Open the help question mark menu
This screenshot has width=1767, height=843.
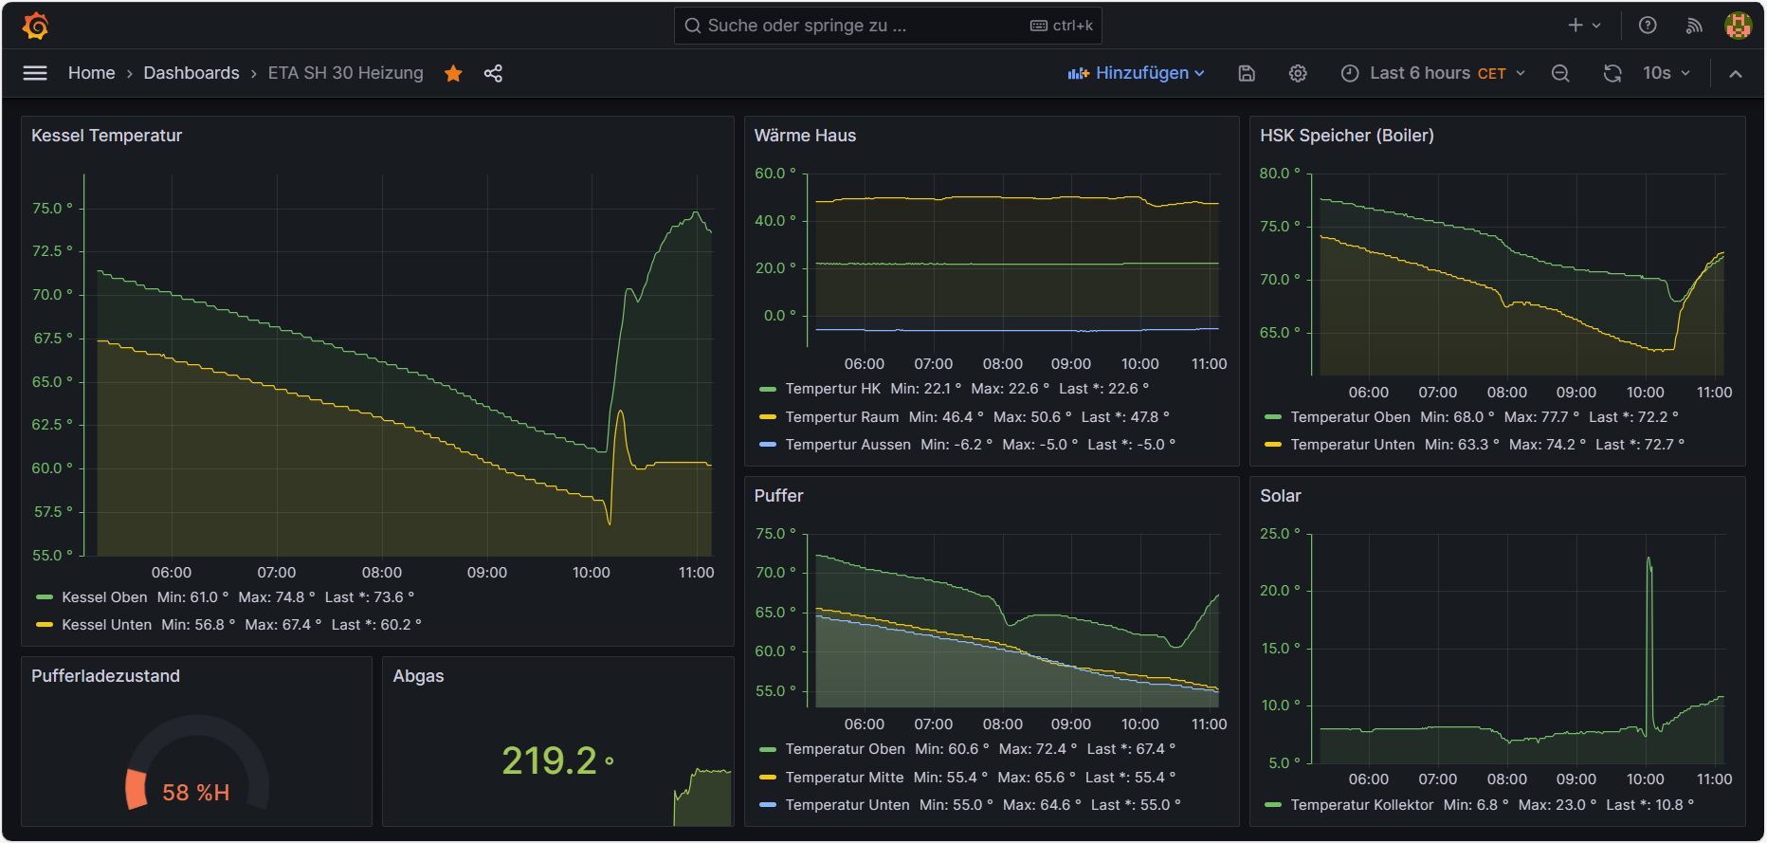1648,26
